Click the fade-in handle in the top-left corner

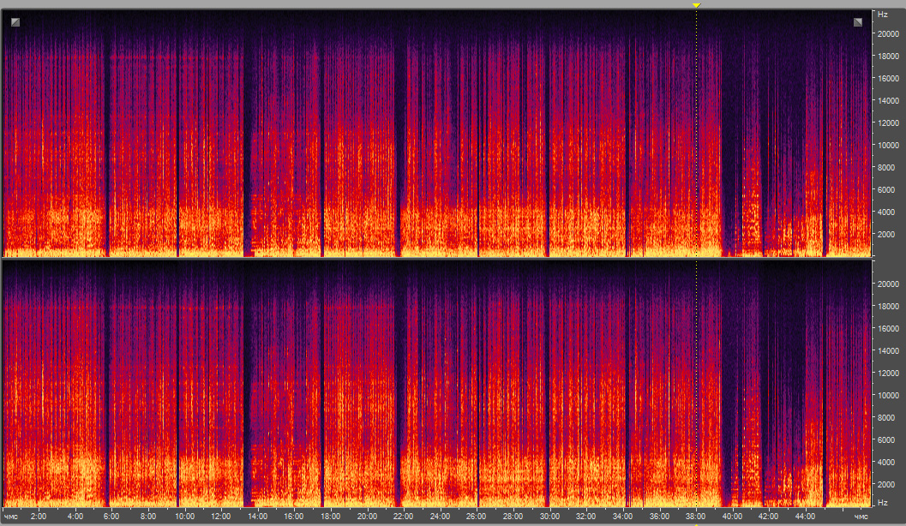click(x=15, y=22)
